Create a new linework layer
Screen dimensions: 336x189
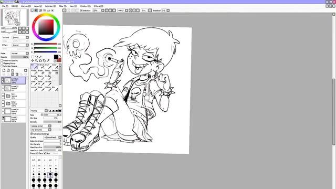point(8,70)
